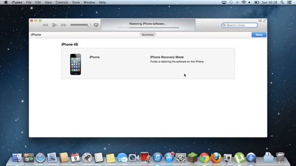Image resolution: width=296 pixels, height=166 pixels.
Task: Open the Downloads folder stack in Dock
Action: [269, 158]
